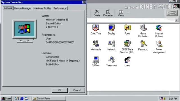This screenshot has height=101, width=180.
Task: Open the Users icon
Action: [127, 61]
